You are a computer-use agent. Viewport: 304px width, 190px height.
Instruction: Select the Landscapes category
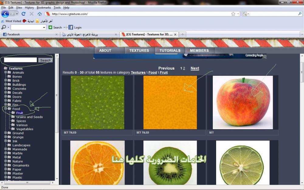tap(21, 145)
